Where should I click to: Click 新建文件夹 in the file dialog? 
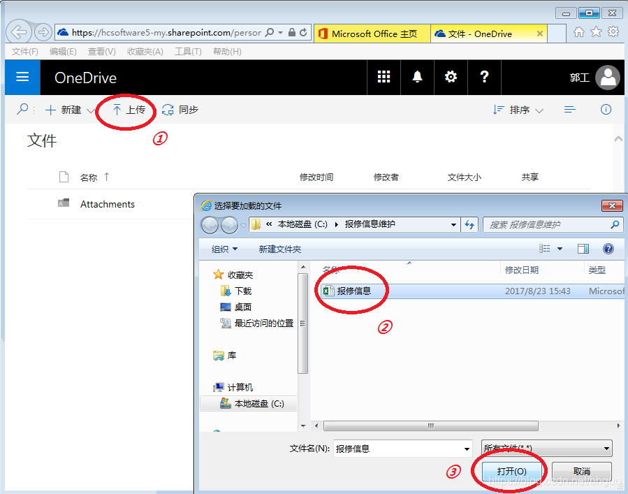[x=279, y=249]
